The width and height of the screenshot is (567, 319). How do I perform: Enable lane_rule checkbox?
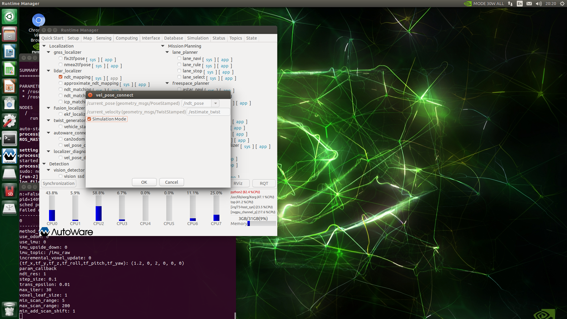pyautogui.click(x=179, y=64)
